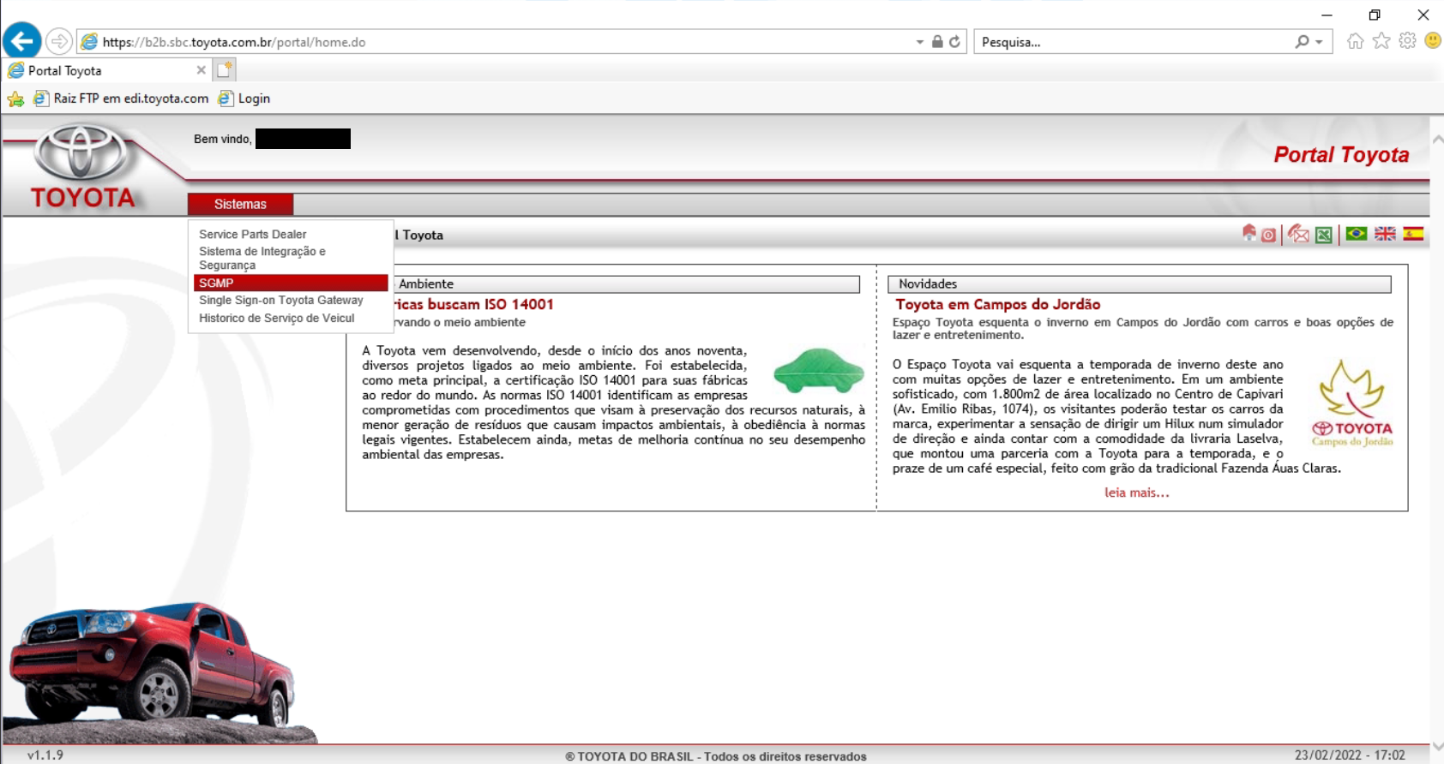Click the browser forward arrow button
This screenshot has height=764, width=1444.
pos(58,41)
